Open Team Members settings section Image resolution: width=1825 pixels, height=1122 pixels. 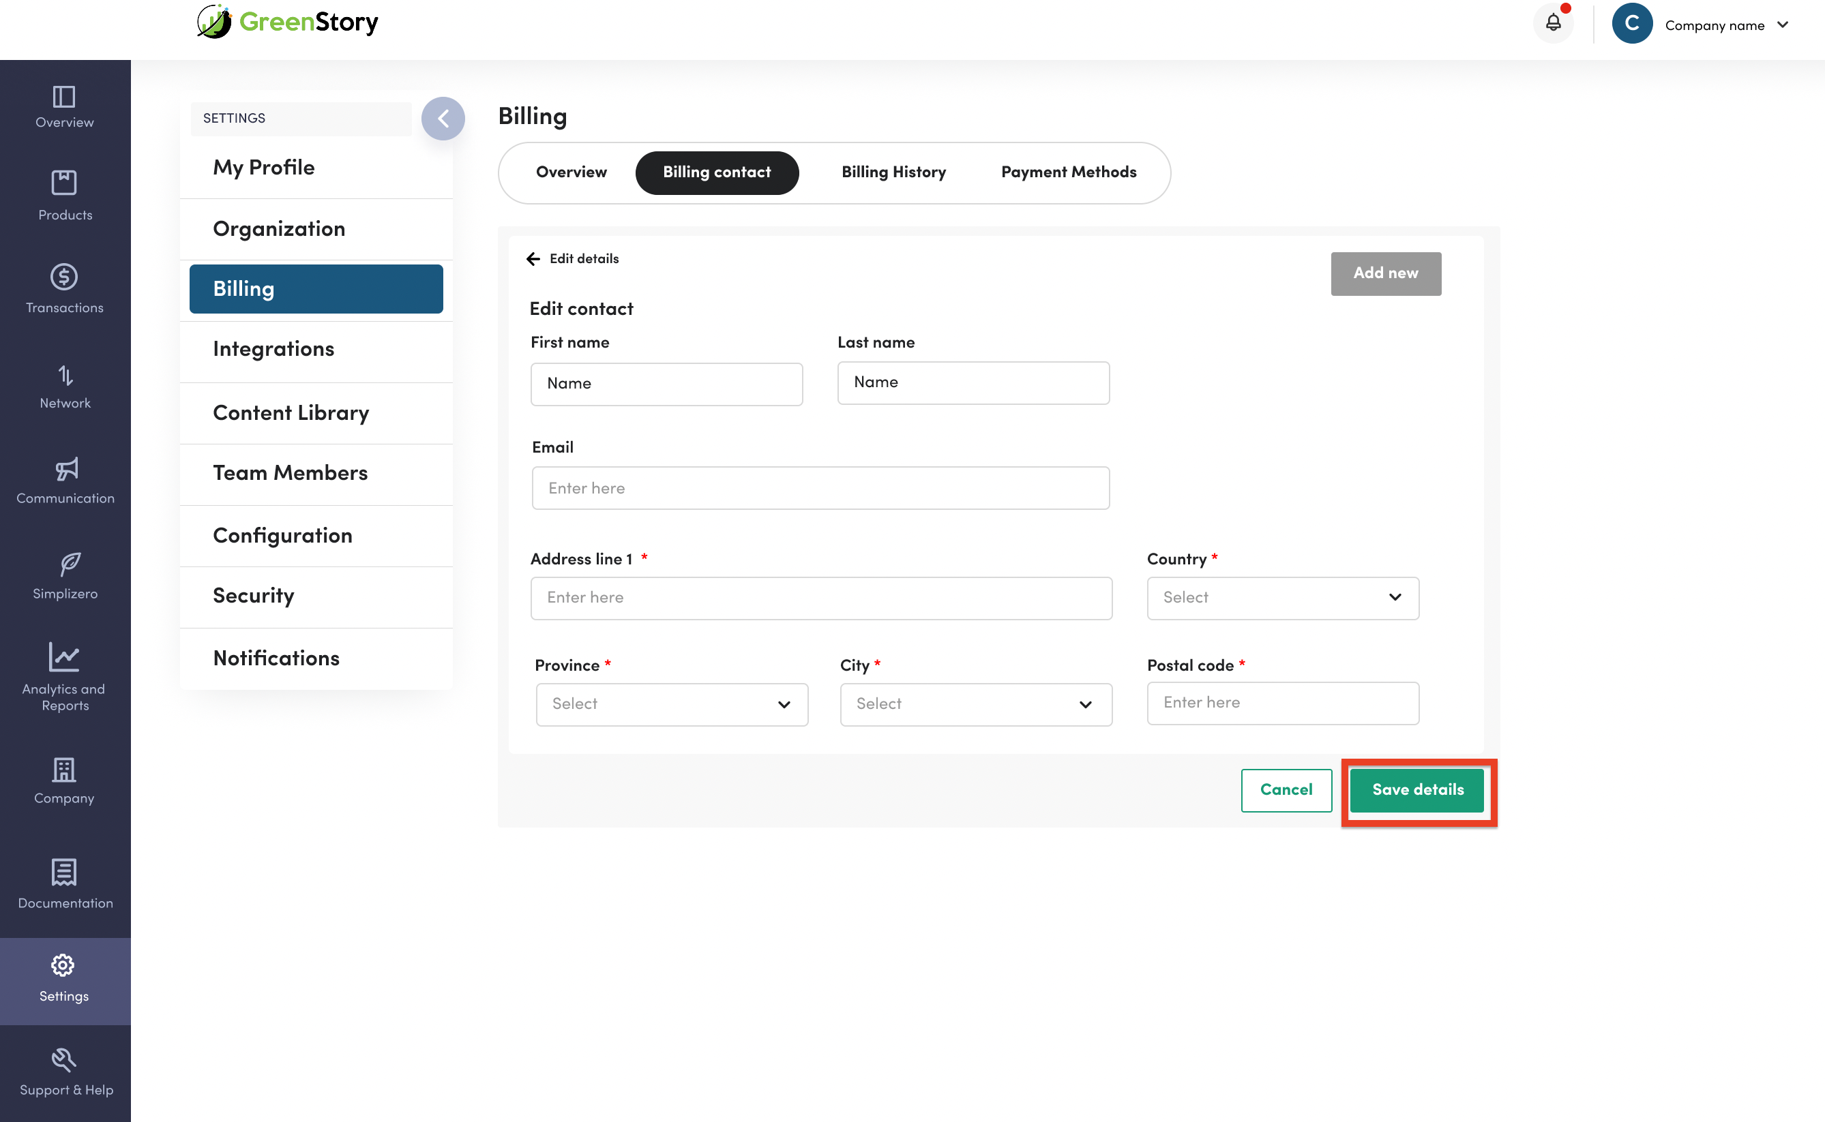tap(291, 474)
